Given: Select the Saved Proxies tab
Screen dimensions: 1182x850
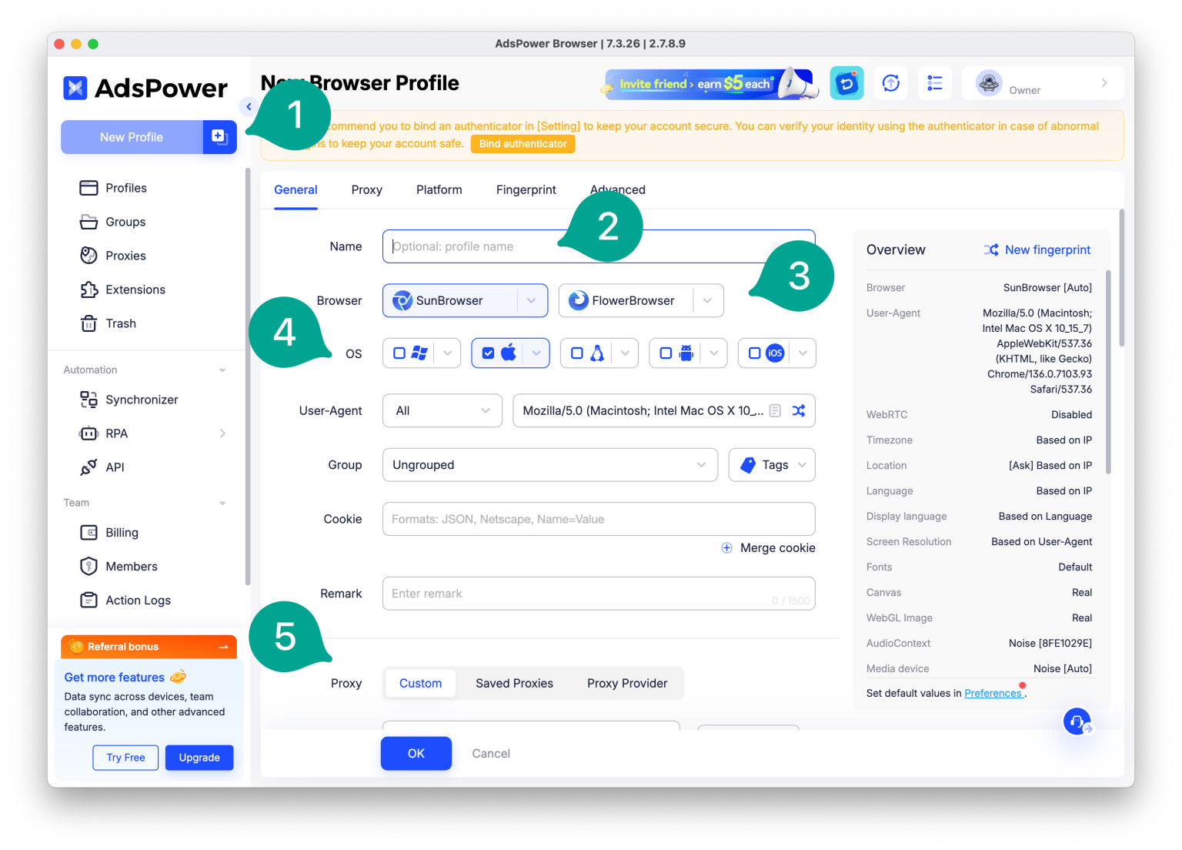Looking at the screenshot, I should (x=514, y=684).
